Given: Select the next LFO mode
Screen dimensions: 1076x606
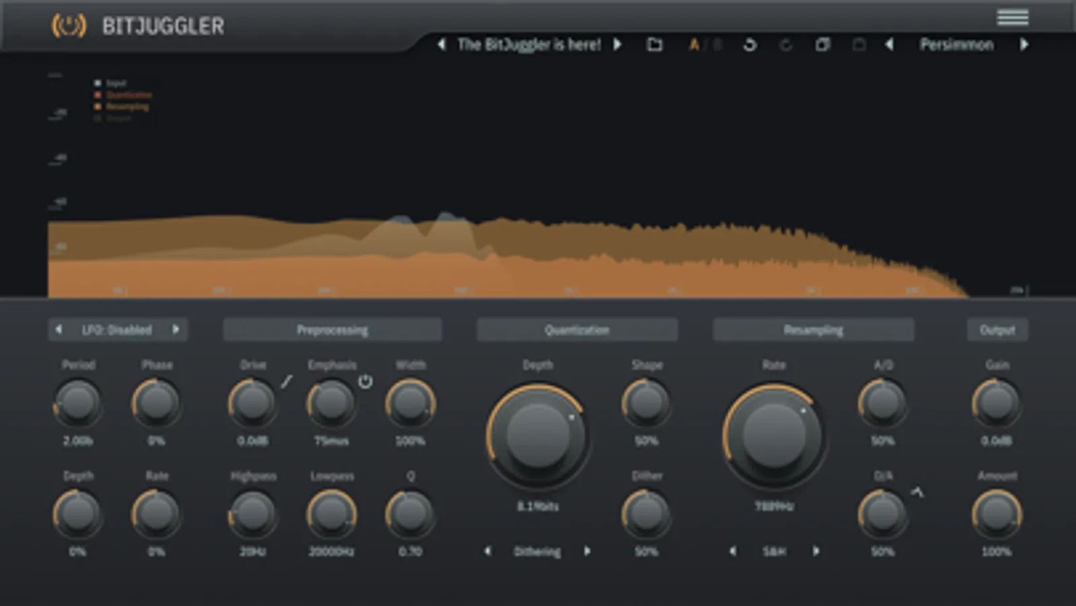Looking at the screenshot, I should 176,329.
